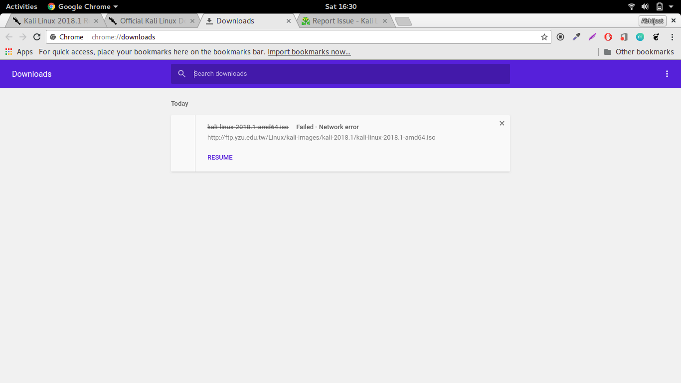
Task: Open the purple feather extension
Action: (x=592, y=37)
